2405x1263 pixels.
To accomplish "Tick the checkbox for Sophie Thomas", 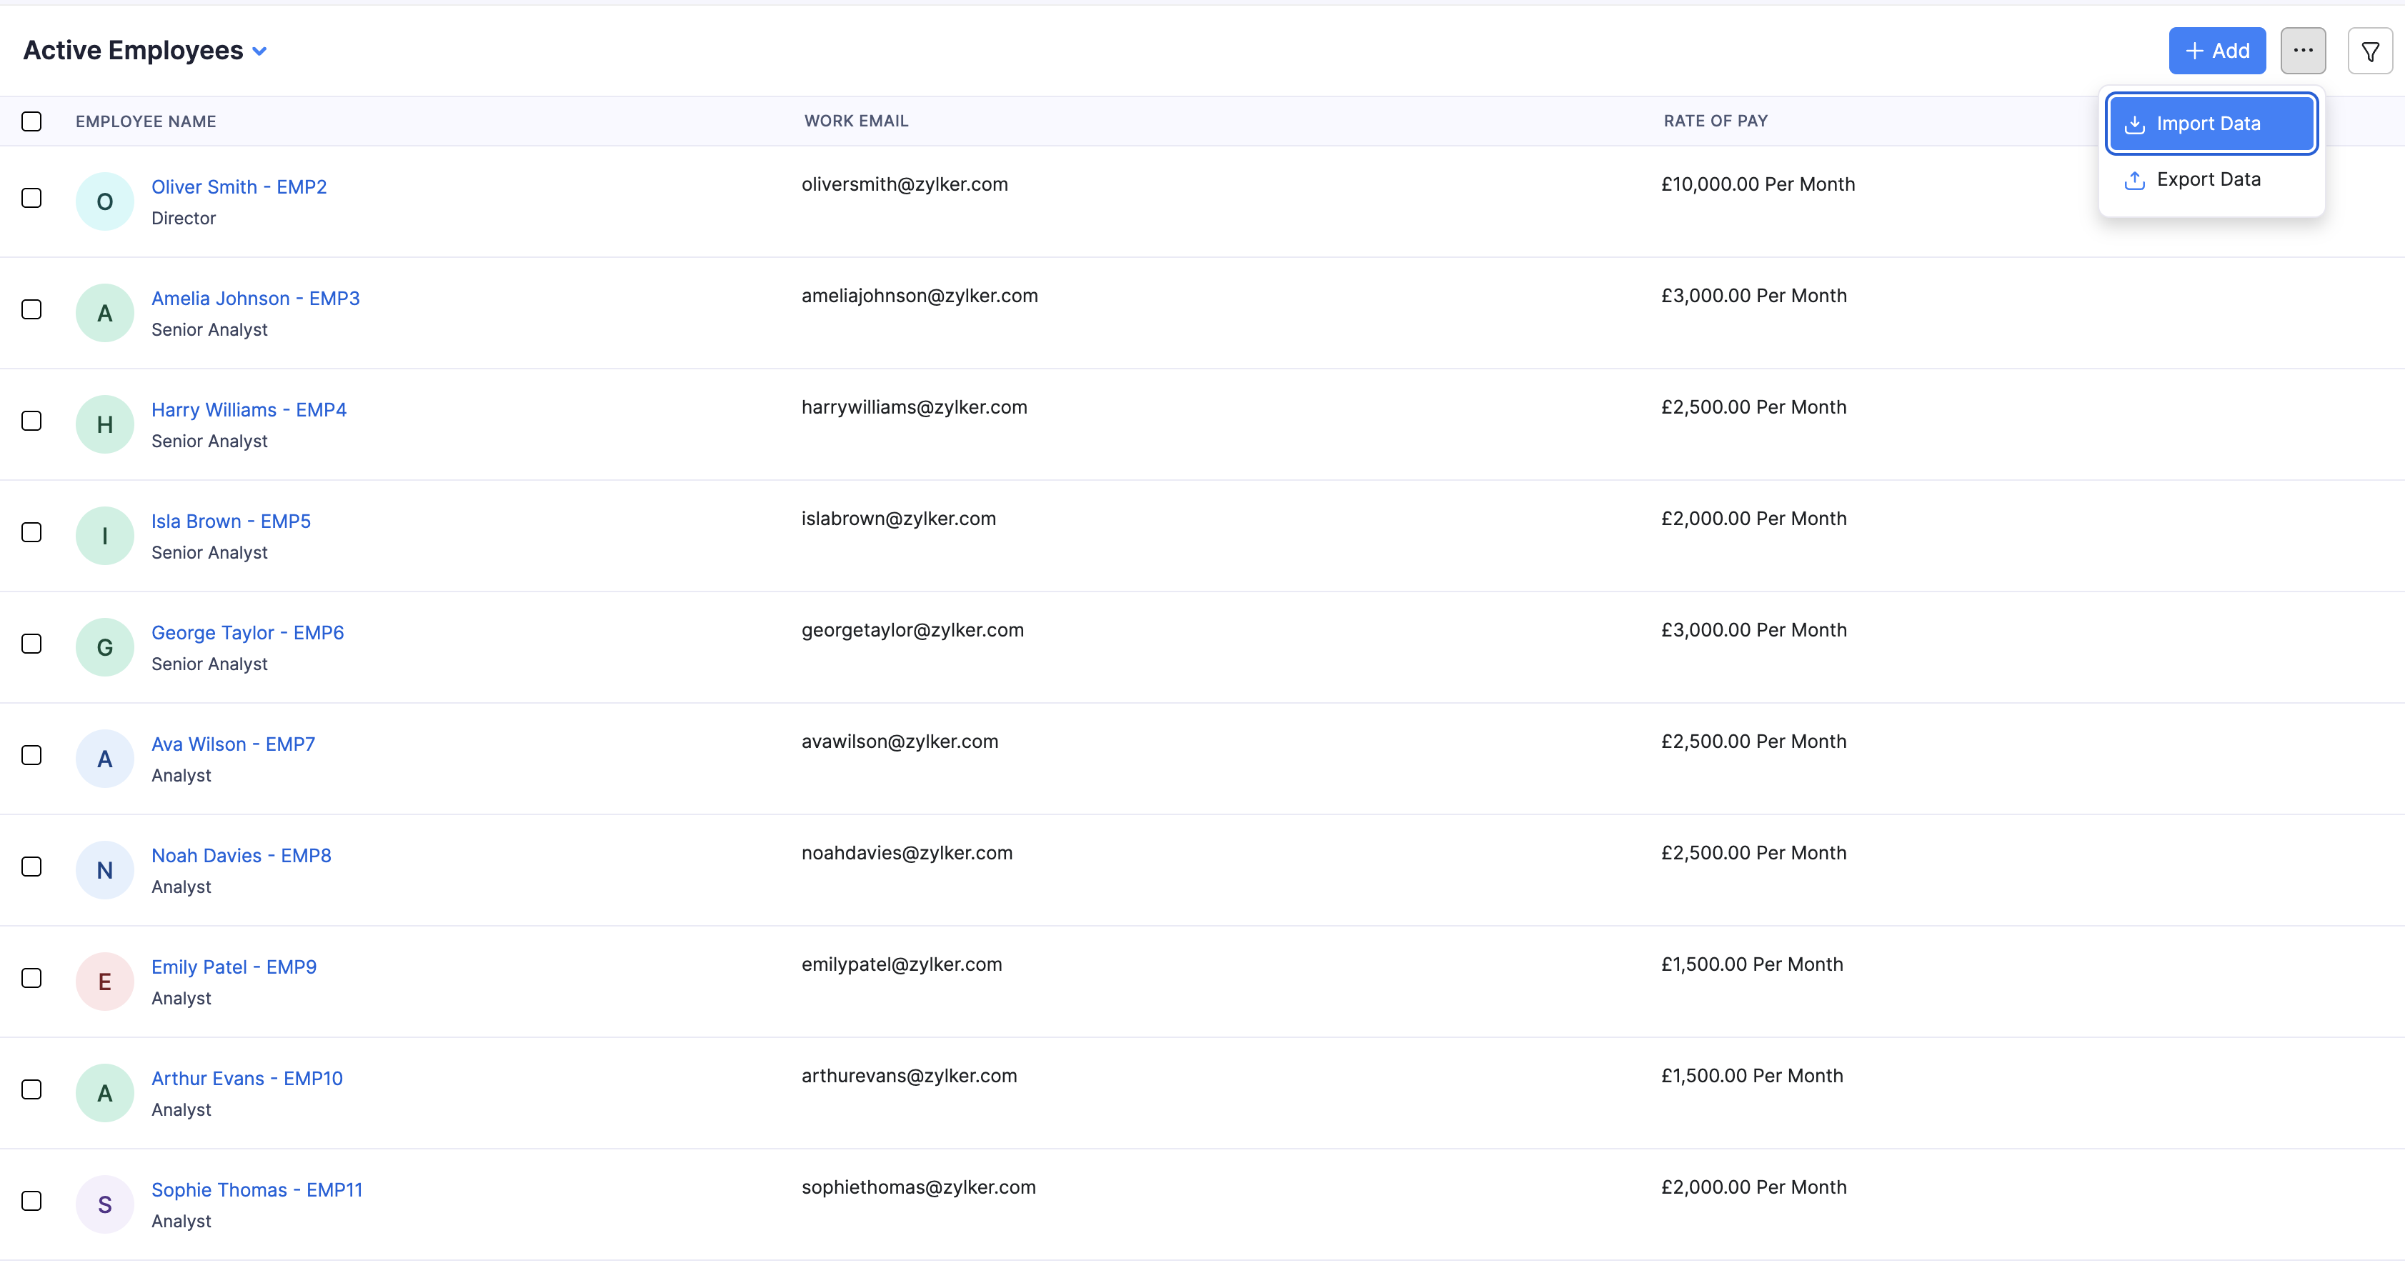I will click(31, 1200).
